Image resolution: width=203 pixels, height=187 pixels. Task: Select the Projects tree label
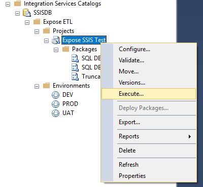[63, 31]
